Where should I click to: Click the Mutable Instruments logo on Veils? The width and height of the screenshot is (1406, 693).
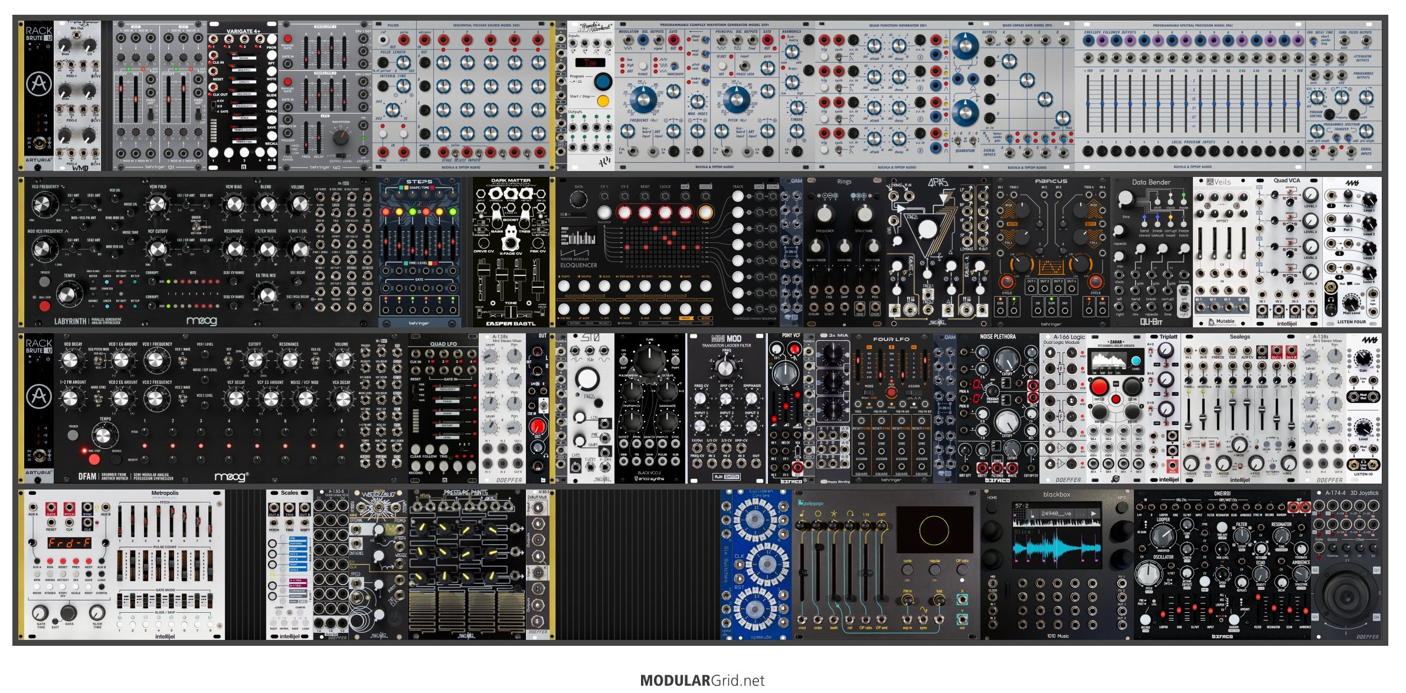pyautogui.click(x=1221, y=321)
